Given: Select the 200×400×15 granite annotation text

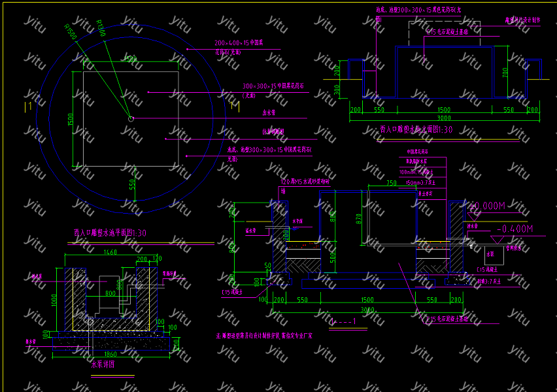Looking at the screenshot, I should [x=239, y=43].
